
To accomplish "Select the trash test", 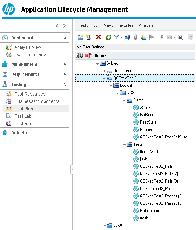I will (144, 218).
